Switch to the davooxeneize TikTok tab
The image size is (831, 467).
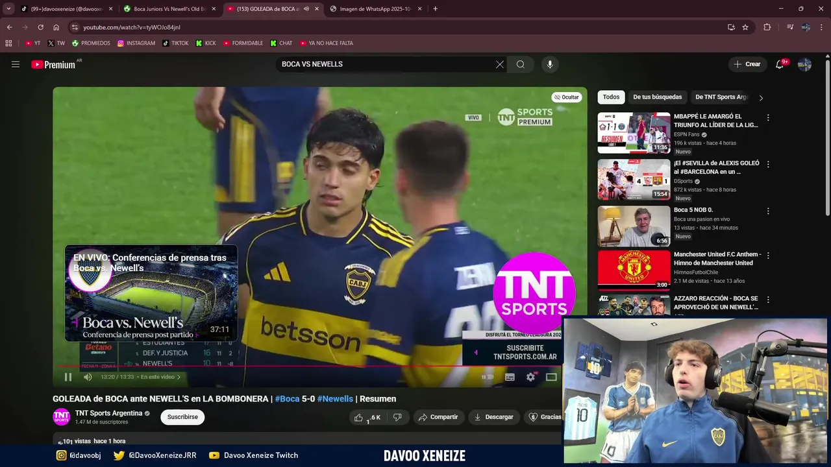pyautogui.click(x=66, y=9)
